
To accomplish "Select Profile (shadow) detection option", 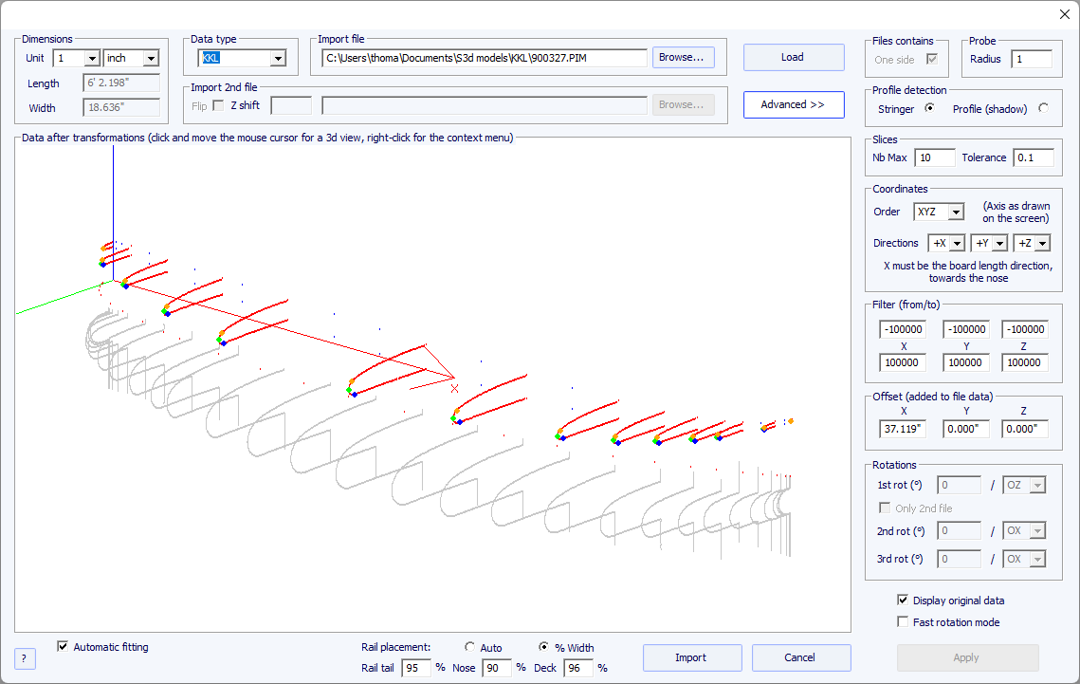I will (x=1043, y=108).
